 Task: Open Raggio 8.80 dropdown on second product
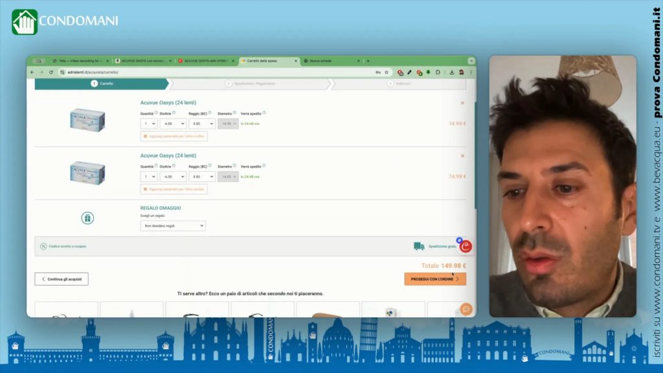click(202, 177)
